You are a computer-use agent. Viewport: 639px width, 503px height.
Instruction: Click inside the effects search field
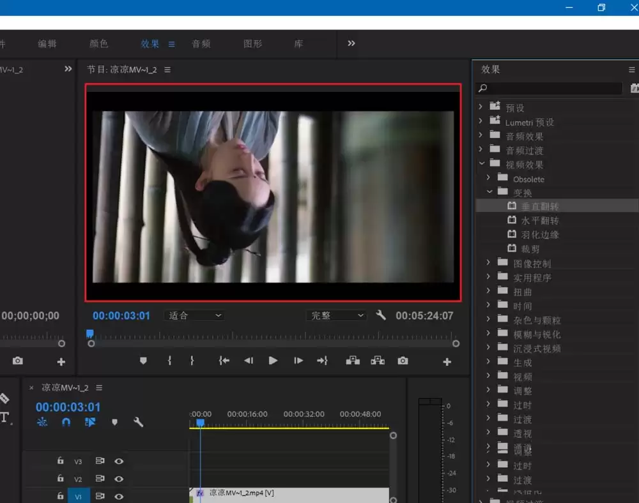(x=548, y=88)
